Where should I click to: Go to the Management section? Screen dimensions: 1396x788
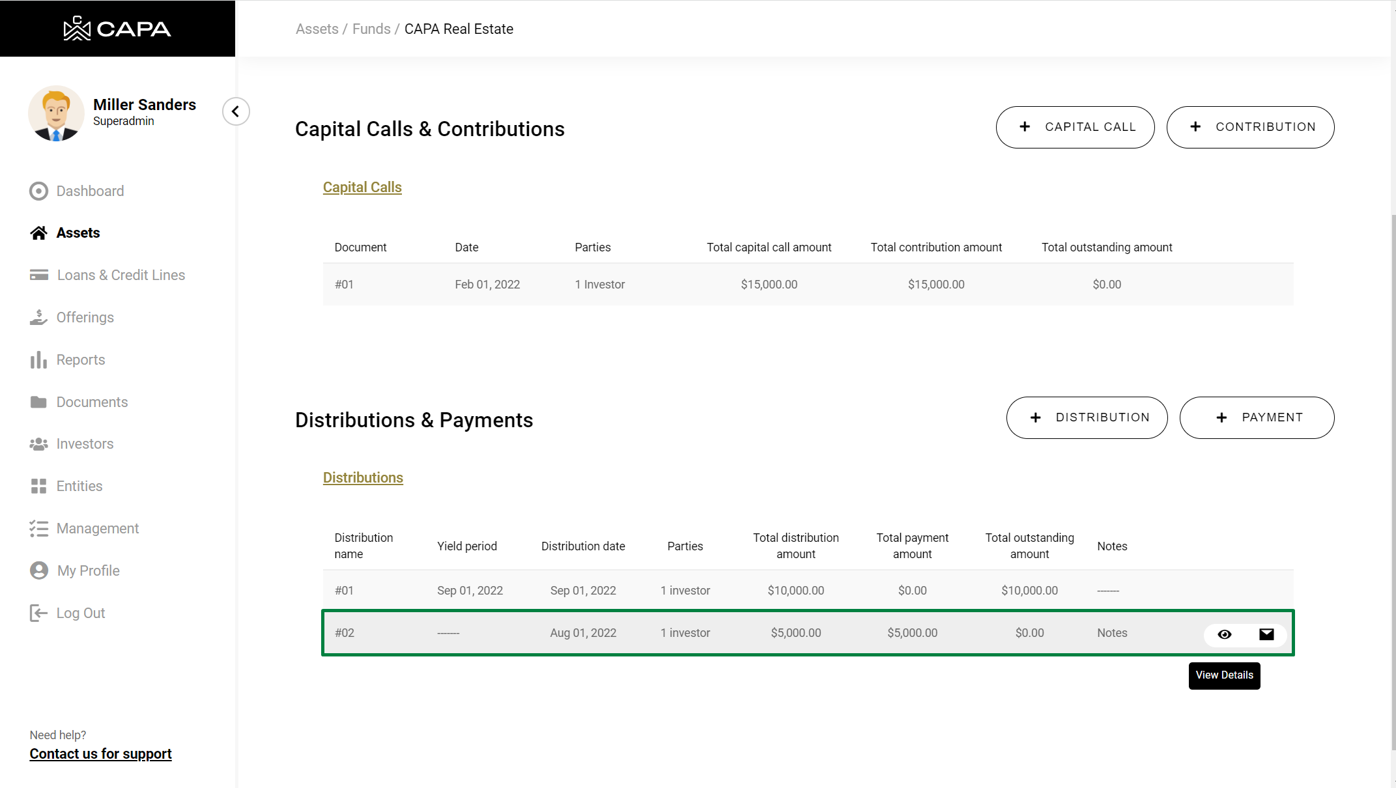click(x=97, y=528)
